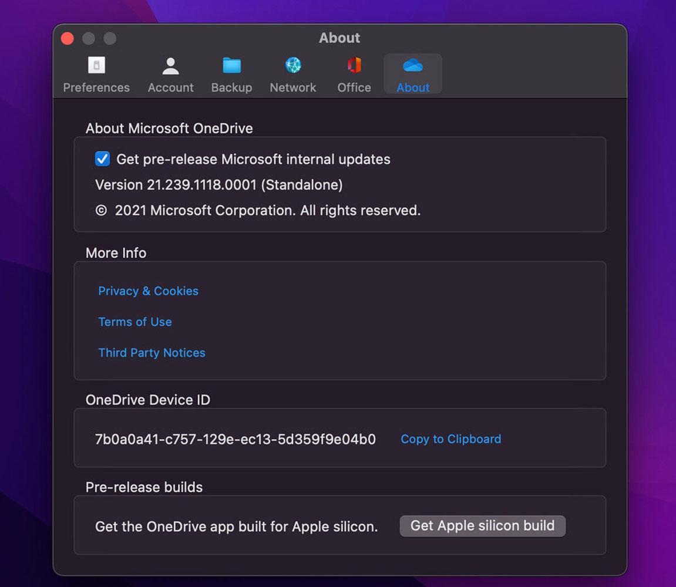Select the About OneDrive cloud tab
The image size is (676, 587).
[413, 75]
